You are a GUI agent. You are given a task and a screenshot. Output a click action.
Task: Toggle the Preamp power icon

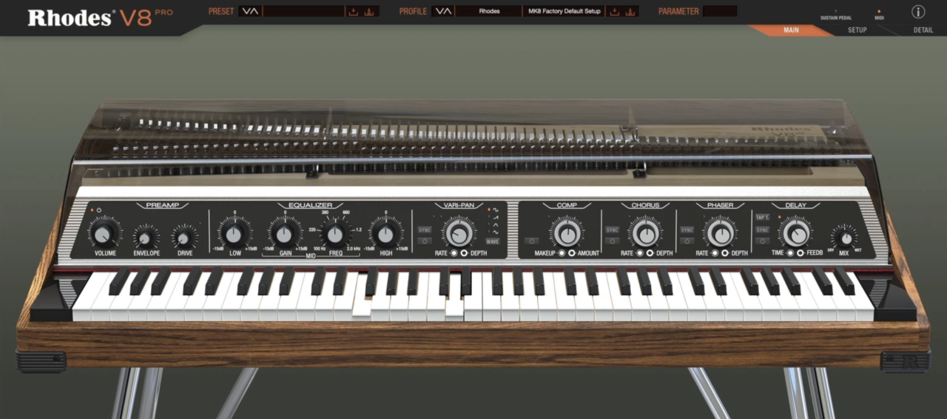point(99,210)
